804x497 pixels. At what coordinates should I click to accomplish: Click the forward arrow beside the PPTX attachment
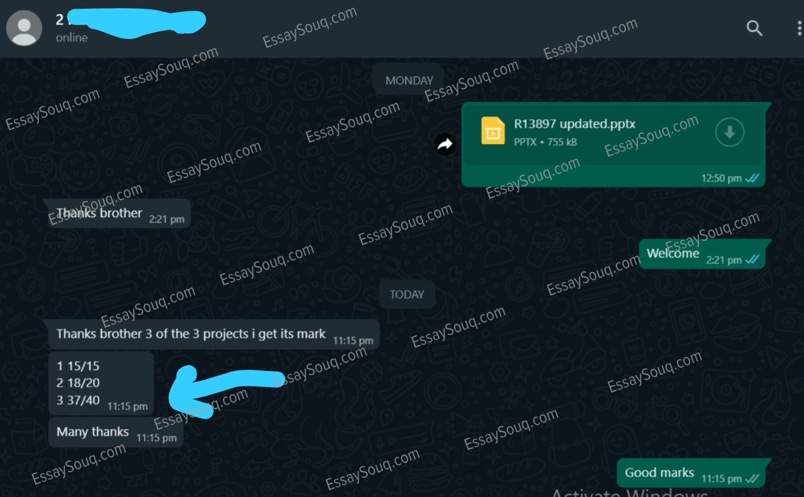coord(445,143)
